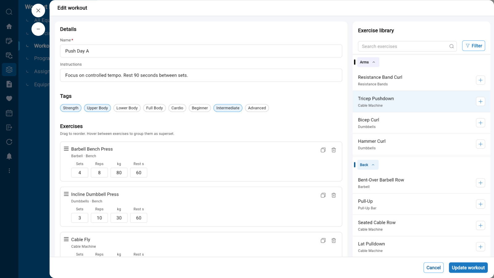Duplicate the Incline Dumbbell Press exercise

coord(323,195)
